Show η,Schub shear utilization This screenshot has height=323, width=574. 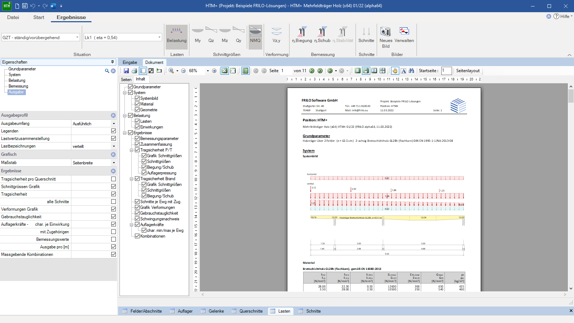pos(323,35)
